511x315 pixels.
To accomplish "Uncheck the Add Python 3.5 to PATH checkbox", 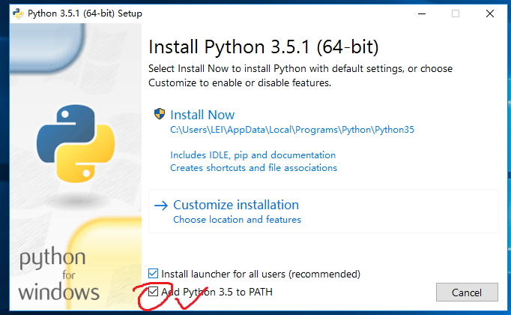I will [x=154, y=291].
